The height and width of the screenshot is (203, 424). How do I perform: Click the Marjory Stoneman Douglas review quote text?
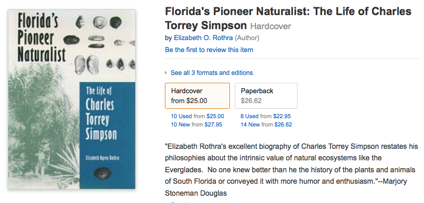pyautogui.click(x=291, y=170)
